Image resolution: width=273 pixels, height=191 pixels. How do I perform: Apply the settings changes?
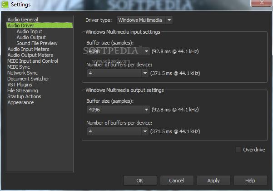tap(213, 181)
